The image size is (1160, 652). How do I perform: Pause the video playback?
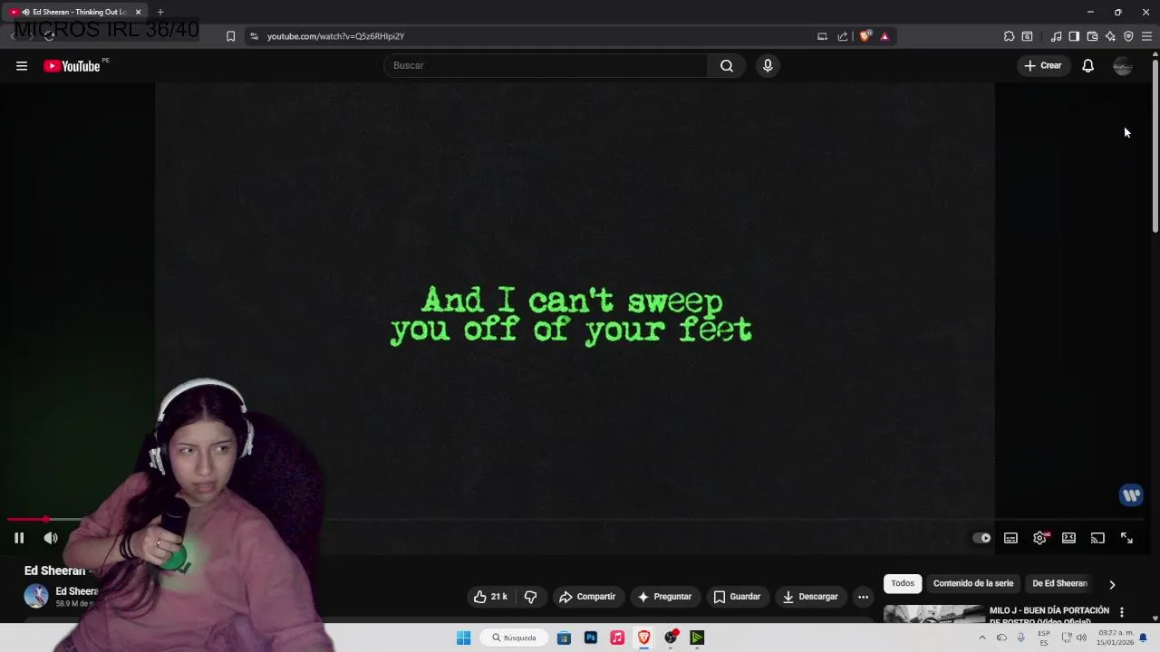click(x=19, y=538)
